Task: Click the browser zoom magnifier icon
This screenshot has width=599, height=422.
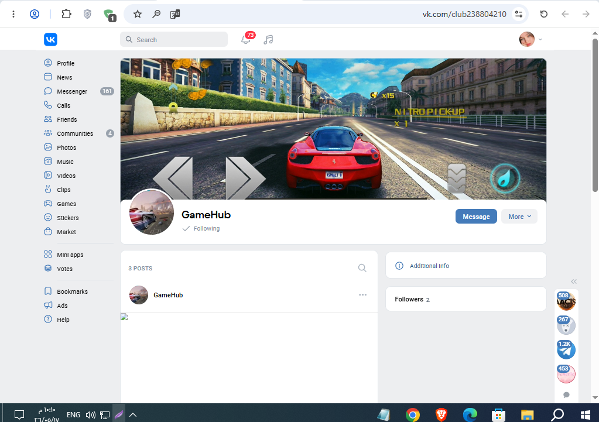Action: pyautogui.click(x=156, y=14)
